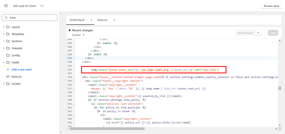This screenshot has height=134, width=285.
Task: Click the 'policies list-unstyled' code line
Action: point(117,104)
